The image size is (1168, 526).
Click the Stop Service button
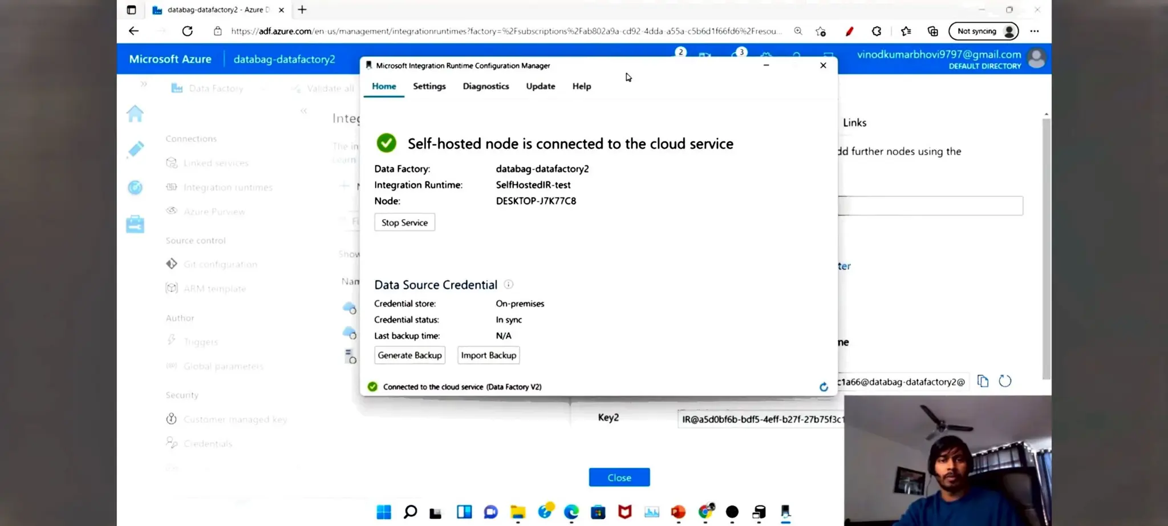404,222
